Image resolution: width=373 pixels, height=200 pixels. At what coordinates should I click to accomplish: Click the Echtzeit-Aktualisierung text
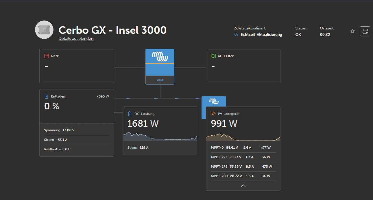(x=261, y=35)
